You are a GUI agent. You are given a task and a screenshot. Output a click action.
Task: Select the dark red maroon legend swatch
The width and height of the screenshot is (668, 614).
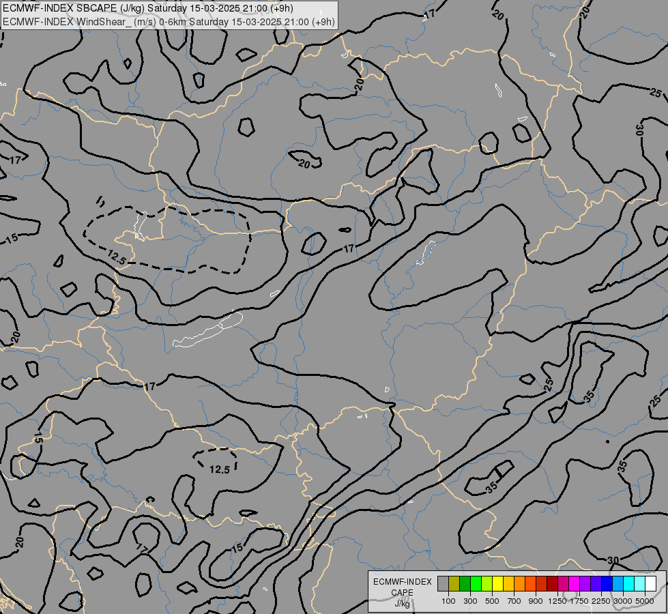552,583
